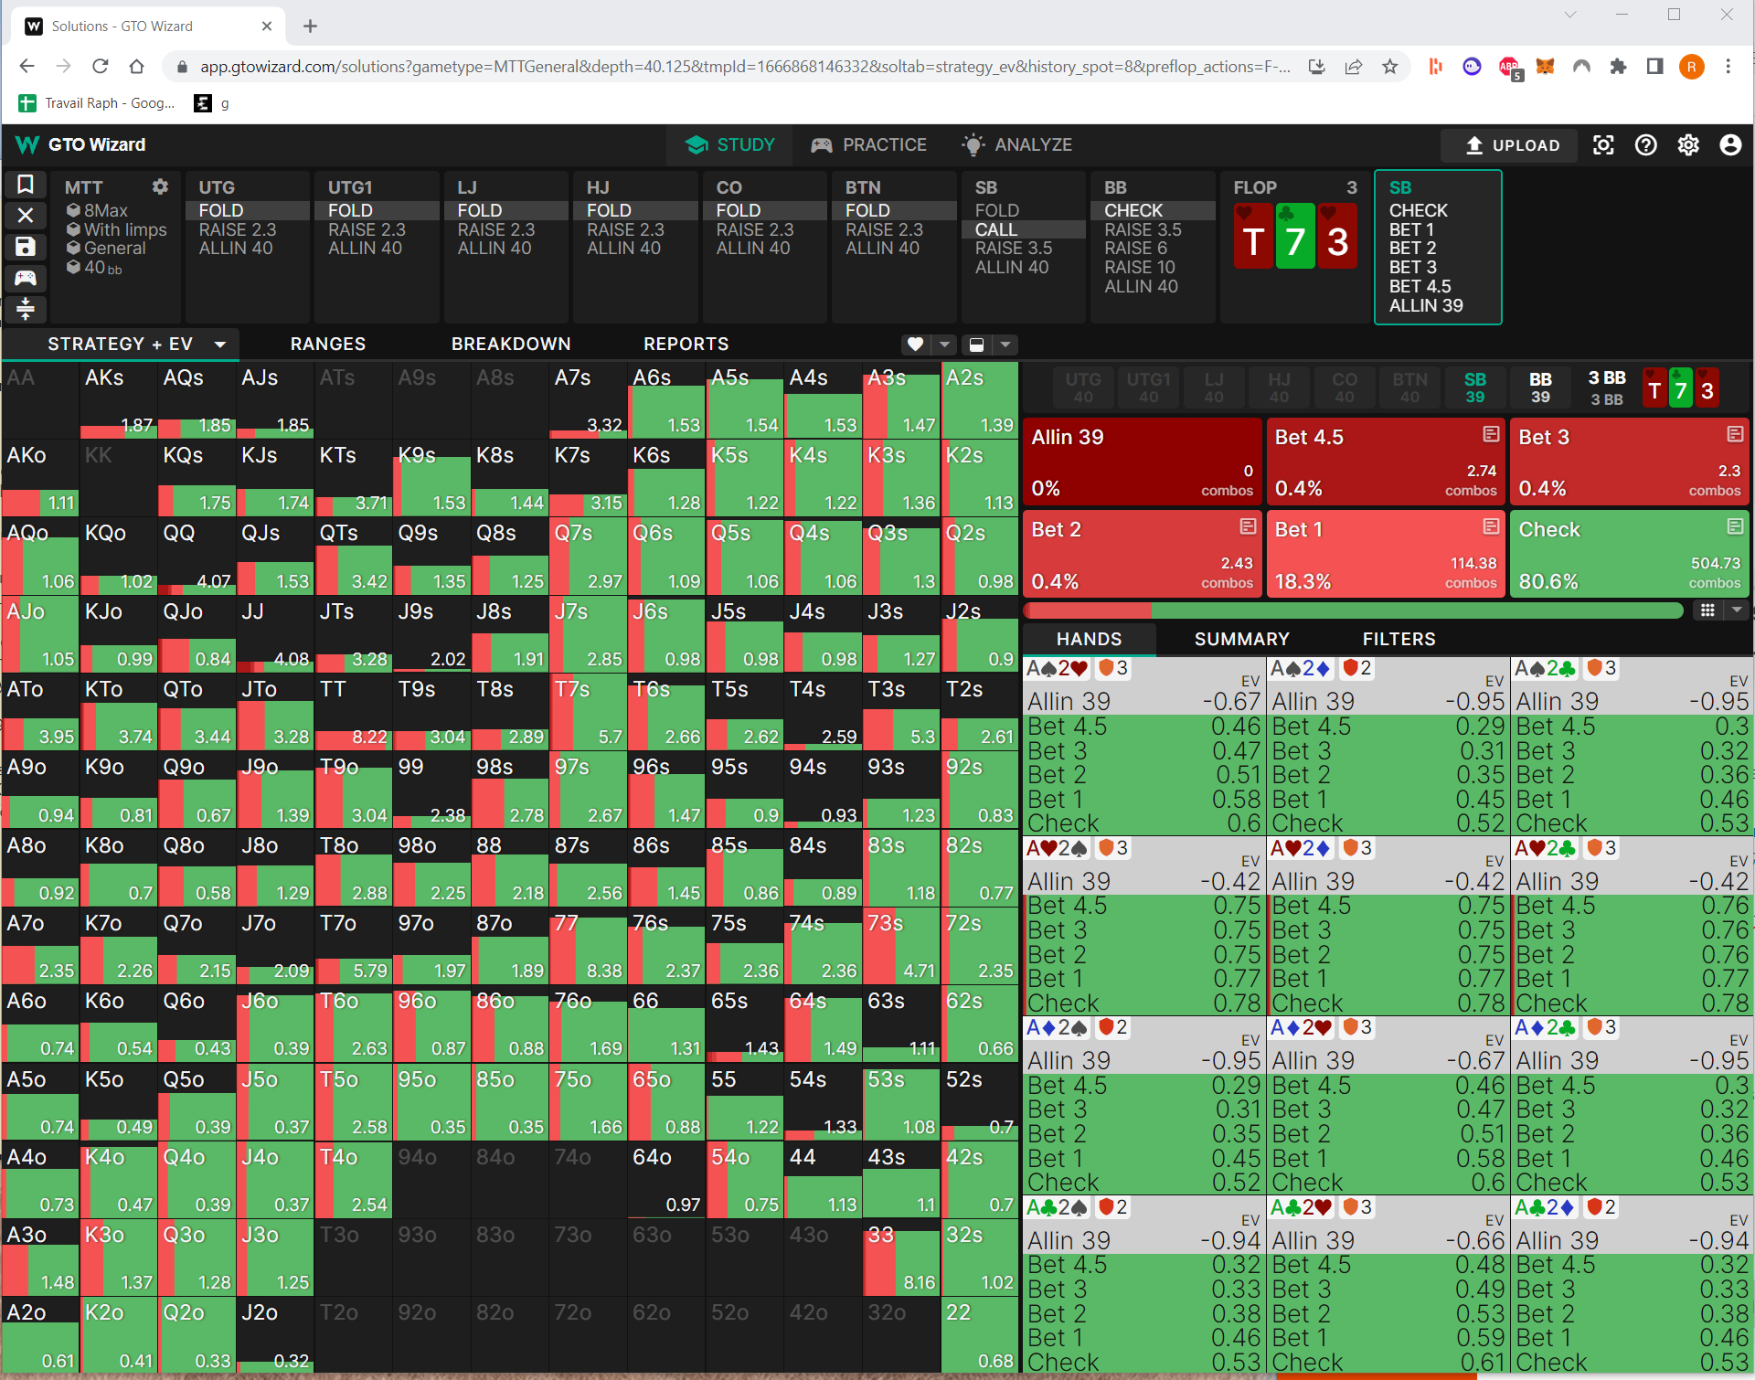Click the collapse rows icon in sidebar

[26, 309]
